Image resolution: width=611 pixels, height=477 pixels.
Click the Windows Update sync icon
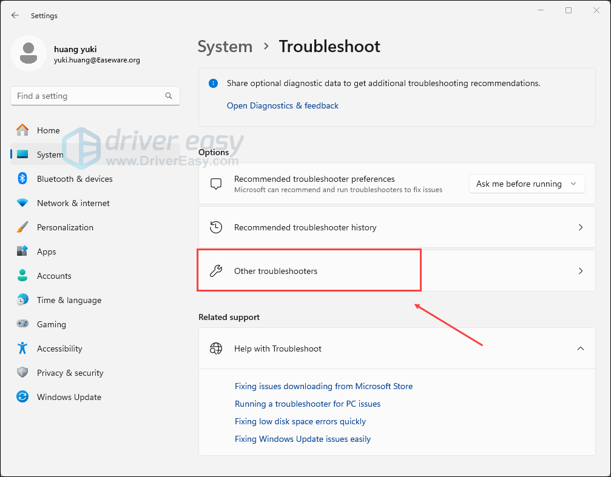point(22,397)
